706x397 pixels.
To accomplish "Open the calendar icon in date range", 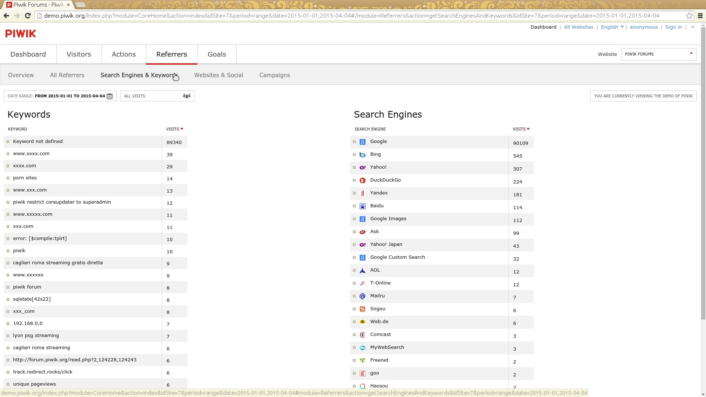I will [x=110, y=96].
